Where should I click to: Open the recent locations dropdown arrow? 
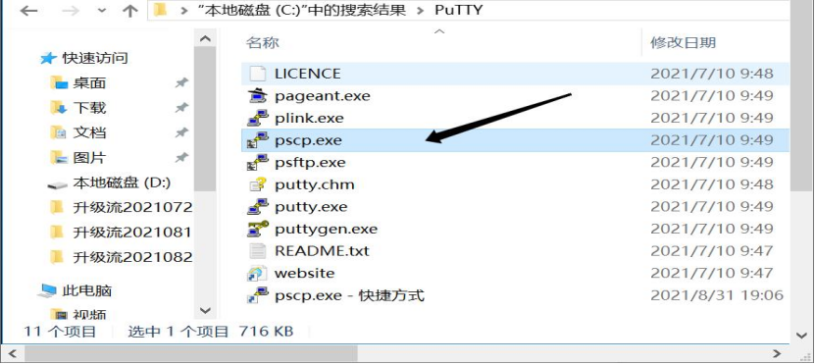(x=102, y=12)
